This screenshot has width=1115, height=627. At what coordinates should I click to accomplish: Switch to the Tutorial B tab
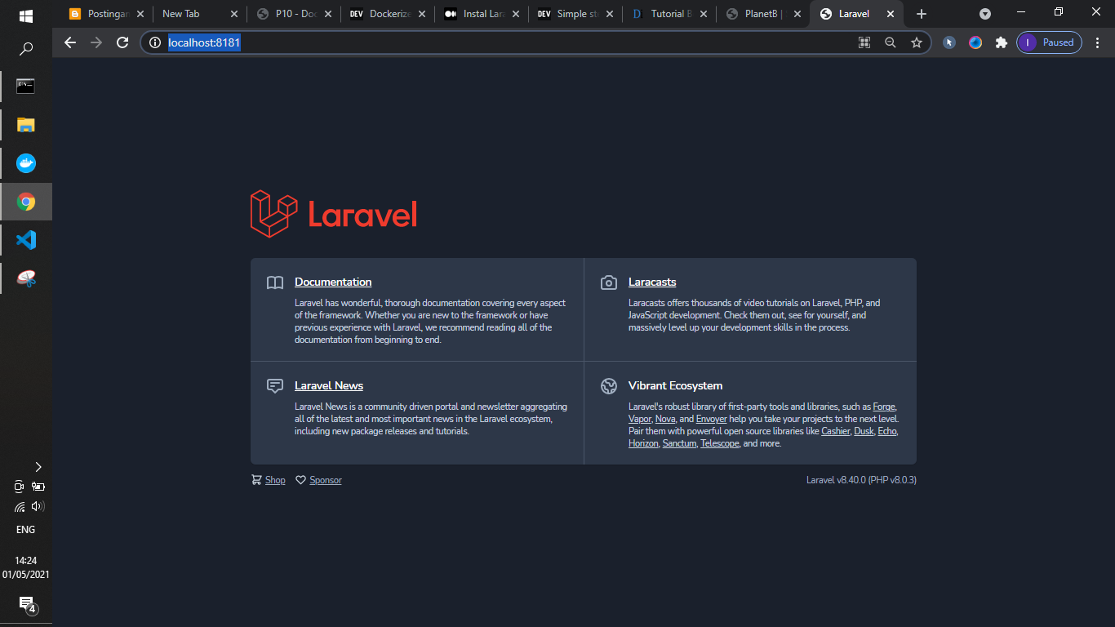(669, 14)
